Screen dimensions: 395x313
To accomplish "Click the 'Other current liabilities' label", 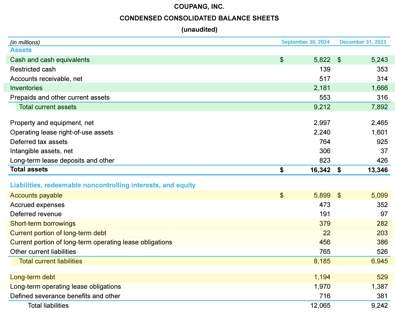I will point(43,252).
